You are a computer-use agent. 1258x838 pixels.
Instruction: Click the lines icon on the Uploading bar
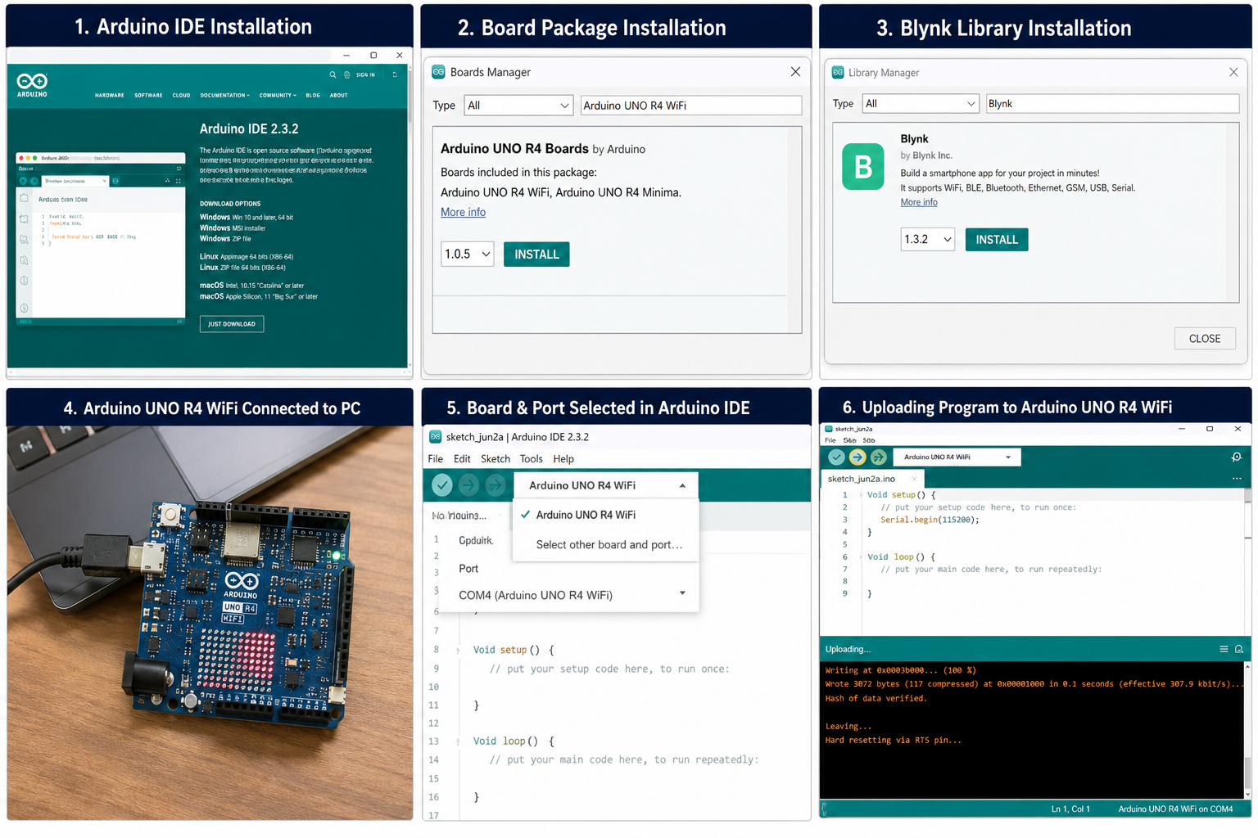pos(1224,649)
